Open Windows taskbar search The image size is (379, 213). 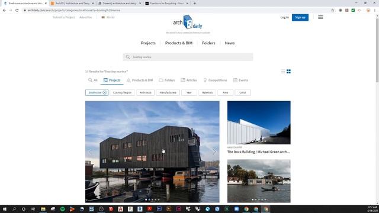click(14, 209)
